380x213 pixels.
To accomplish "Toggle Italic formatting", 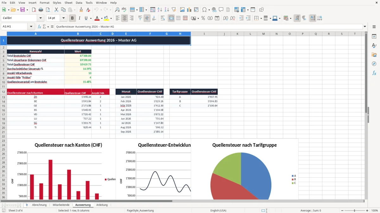I will click(x=79, y=18).
